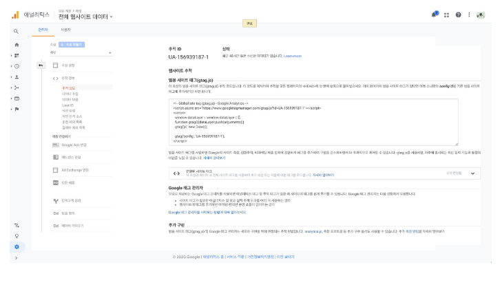This screenshot has width=500, height=287.
Task: Open the Attribution icon near sidebar bottom
Action: 17,226
